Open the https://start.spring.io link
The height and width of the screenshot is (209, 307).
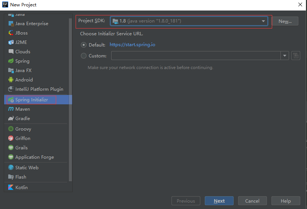point(133,45)
